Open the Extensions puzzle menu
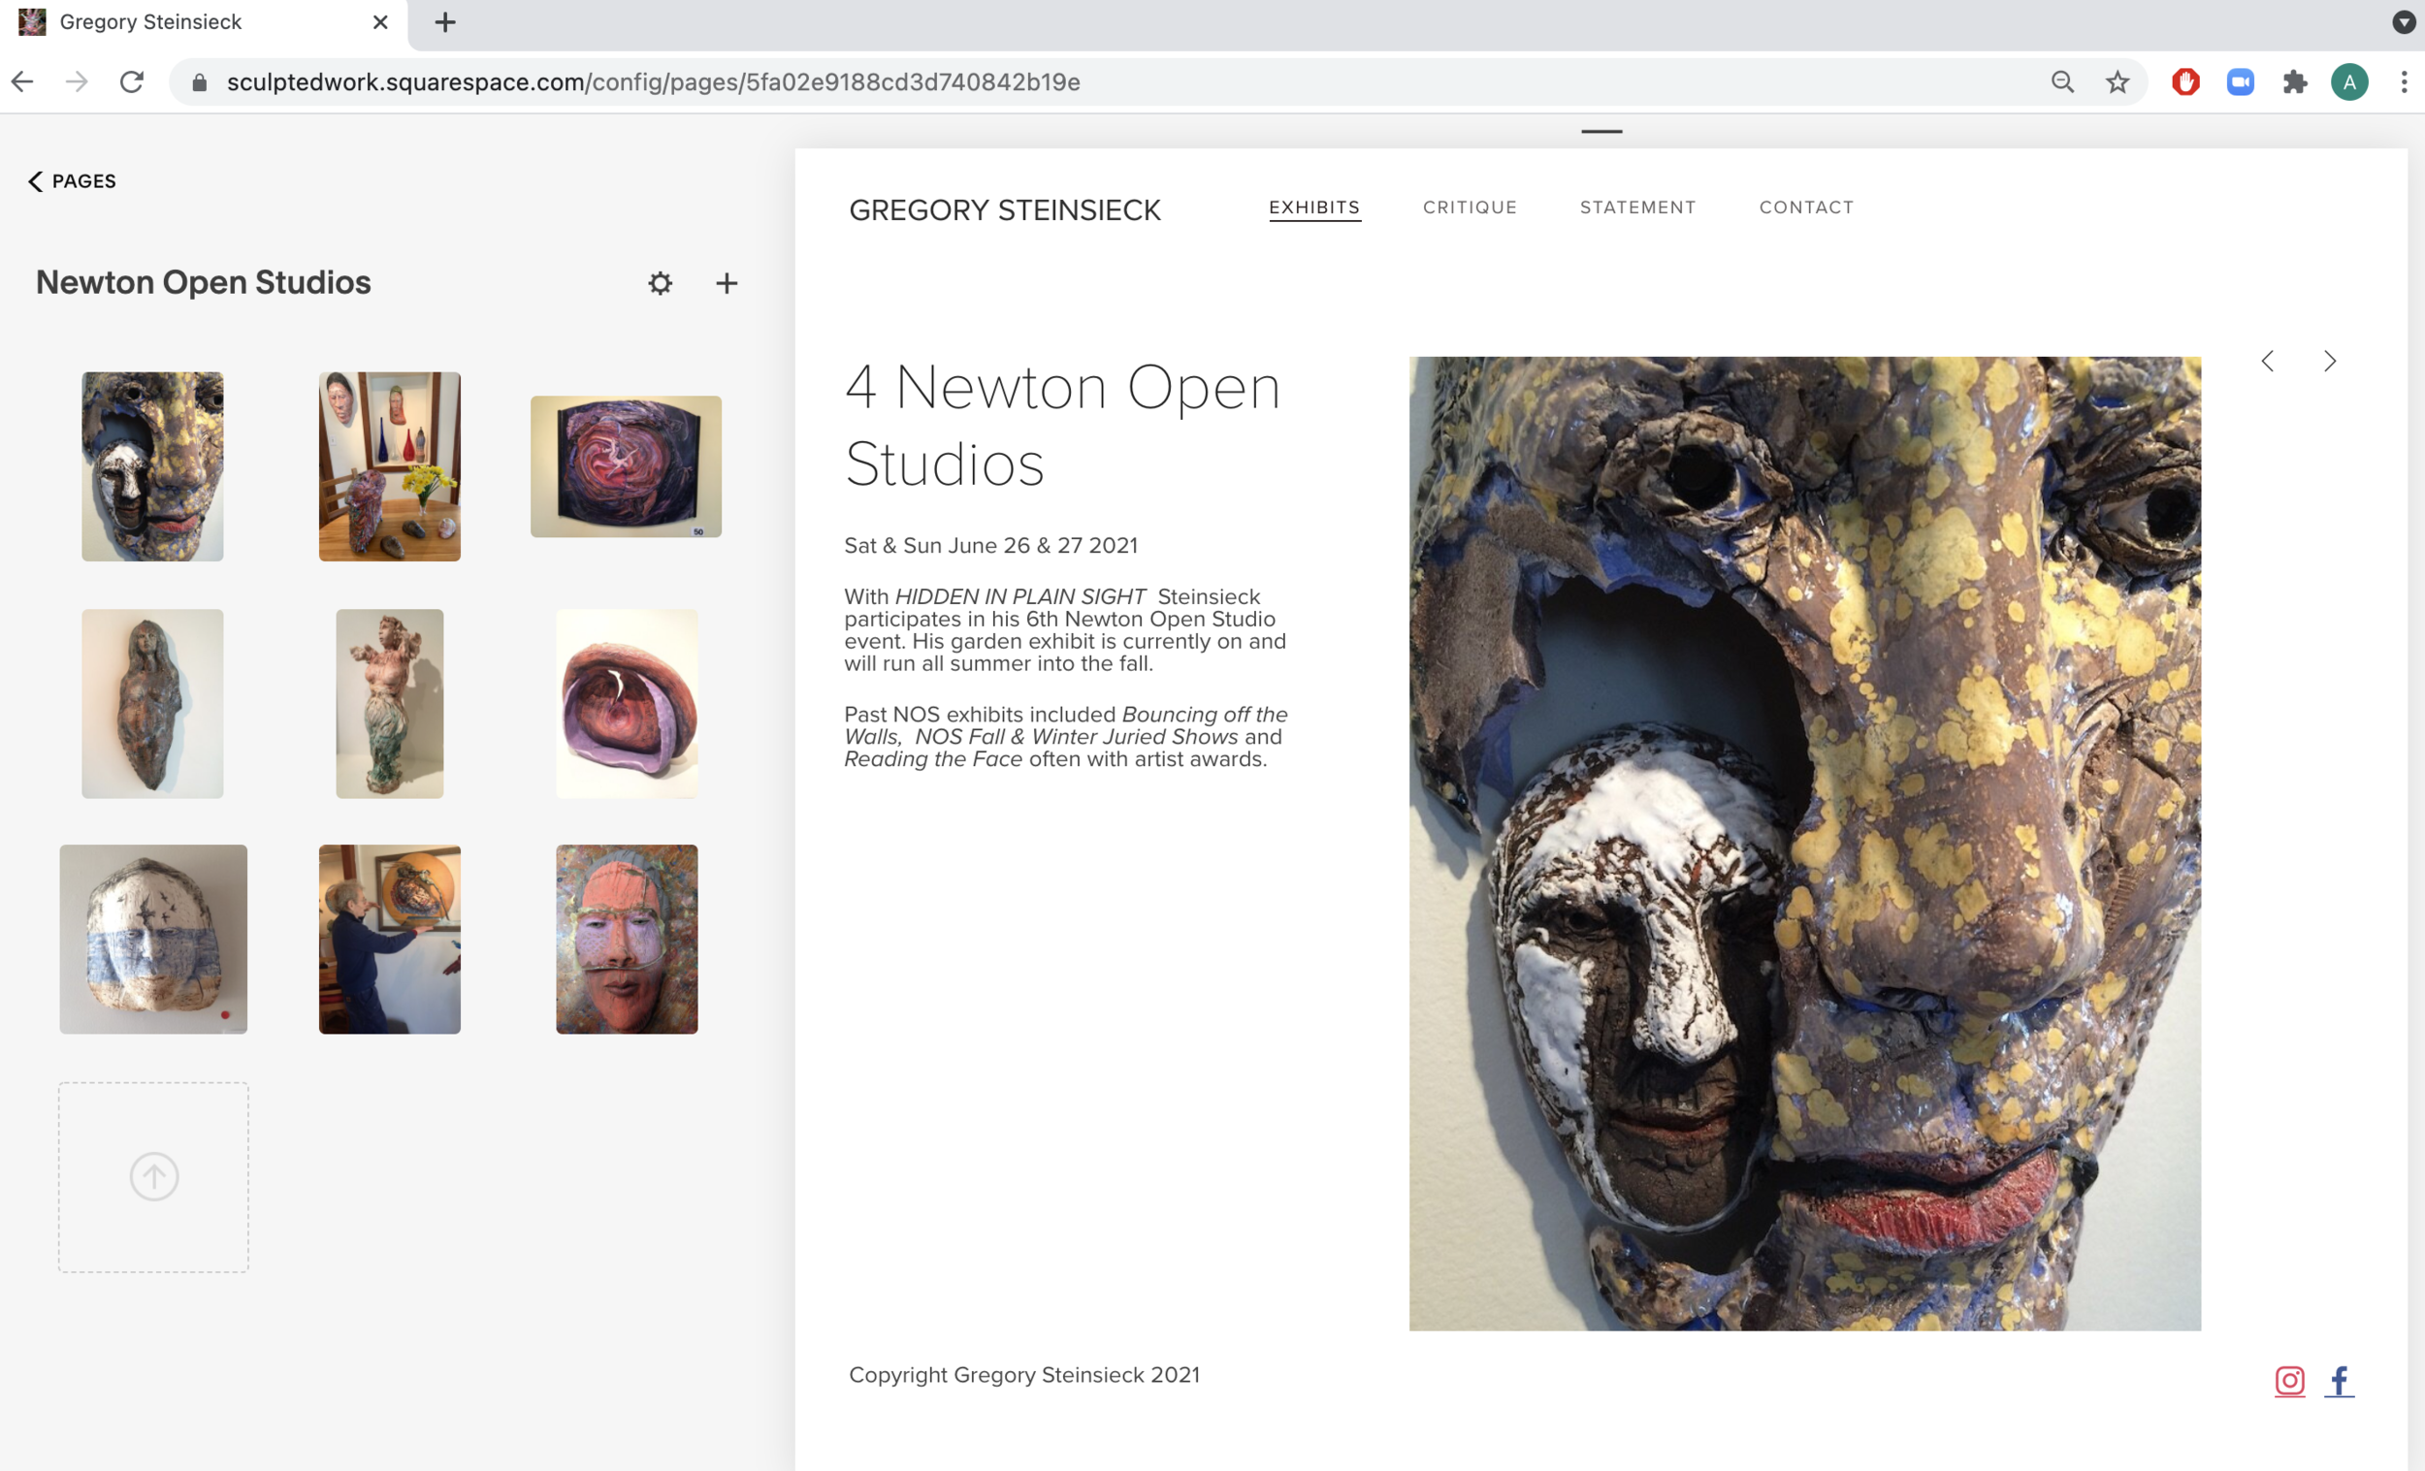 click(2295, 81)
